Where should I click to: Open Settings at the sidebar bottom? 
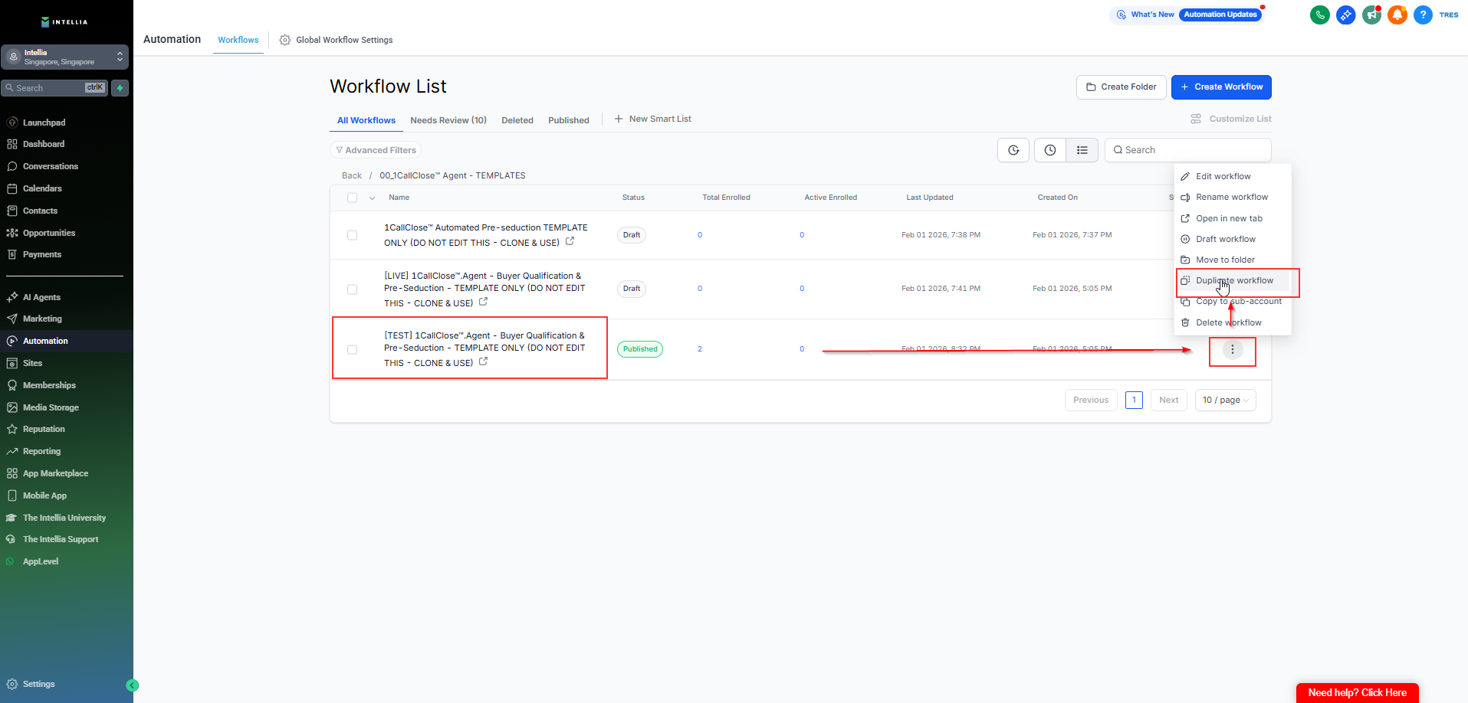click(38, 684)
